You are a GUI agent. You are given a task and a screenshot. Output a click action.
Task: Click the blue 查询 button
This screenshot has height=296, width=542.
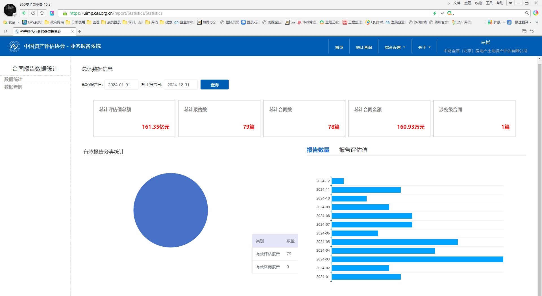coord(214,85)
